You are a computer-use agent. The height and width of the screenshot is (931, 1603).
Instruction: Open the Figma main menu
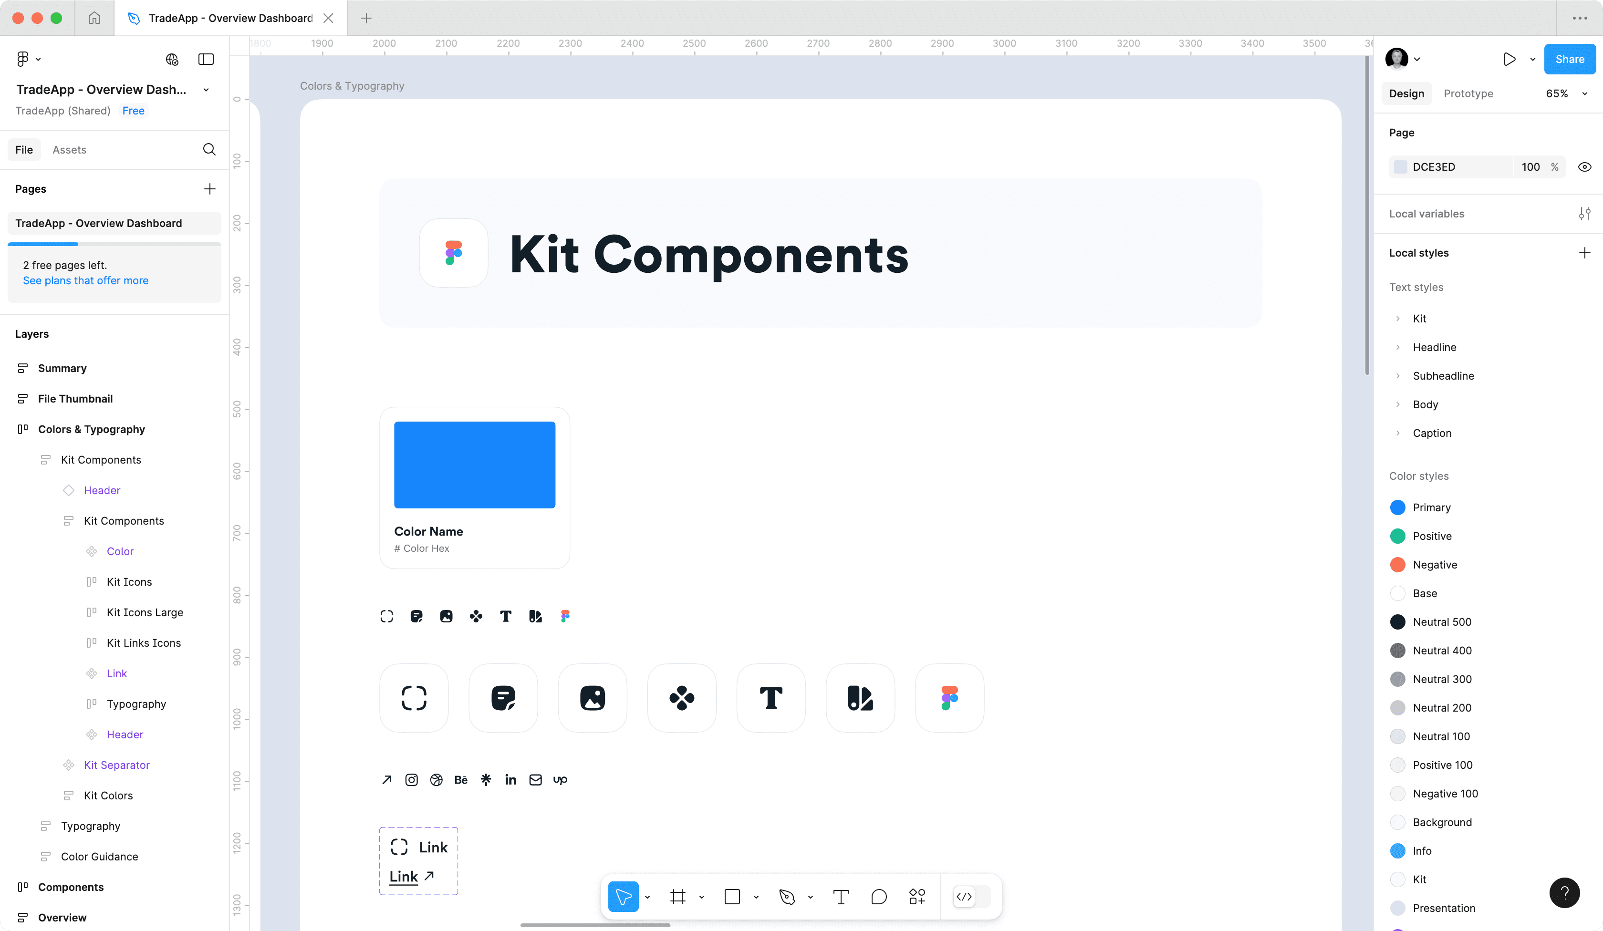pyautogui.click(x=28, y=59)
